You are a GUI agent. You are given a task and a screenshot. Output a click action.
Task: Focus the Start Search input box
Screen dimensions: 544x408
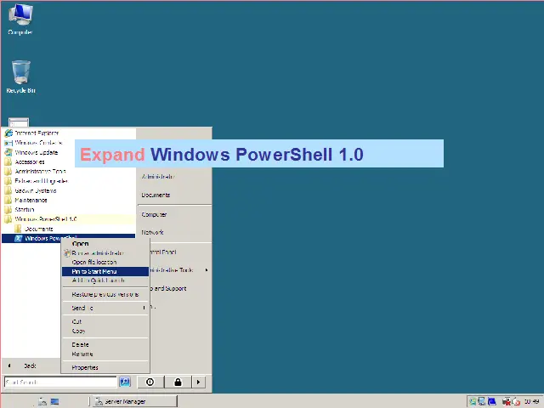[x=60, y=382]
